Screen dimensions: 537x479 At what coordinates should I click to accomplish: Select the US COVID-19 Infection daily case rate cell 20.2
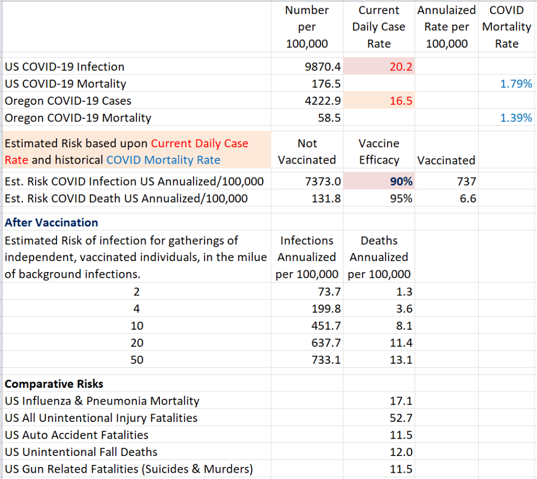(x=379, y=67)
